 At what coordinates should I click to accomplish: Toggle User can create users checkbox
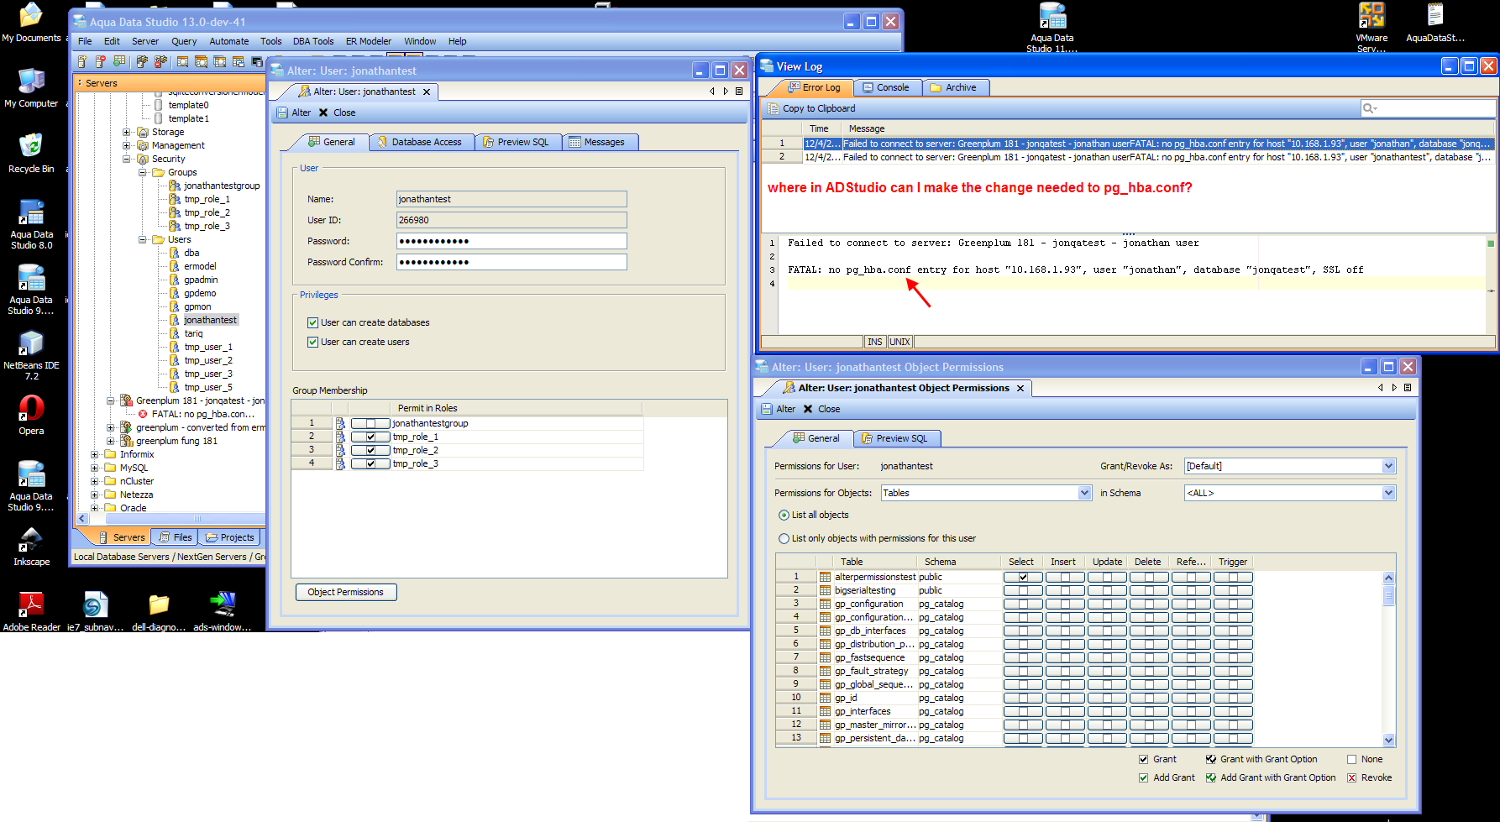coord(312,342)
